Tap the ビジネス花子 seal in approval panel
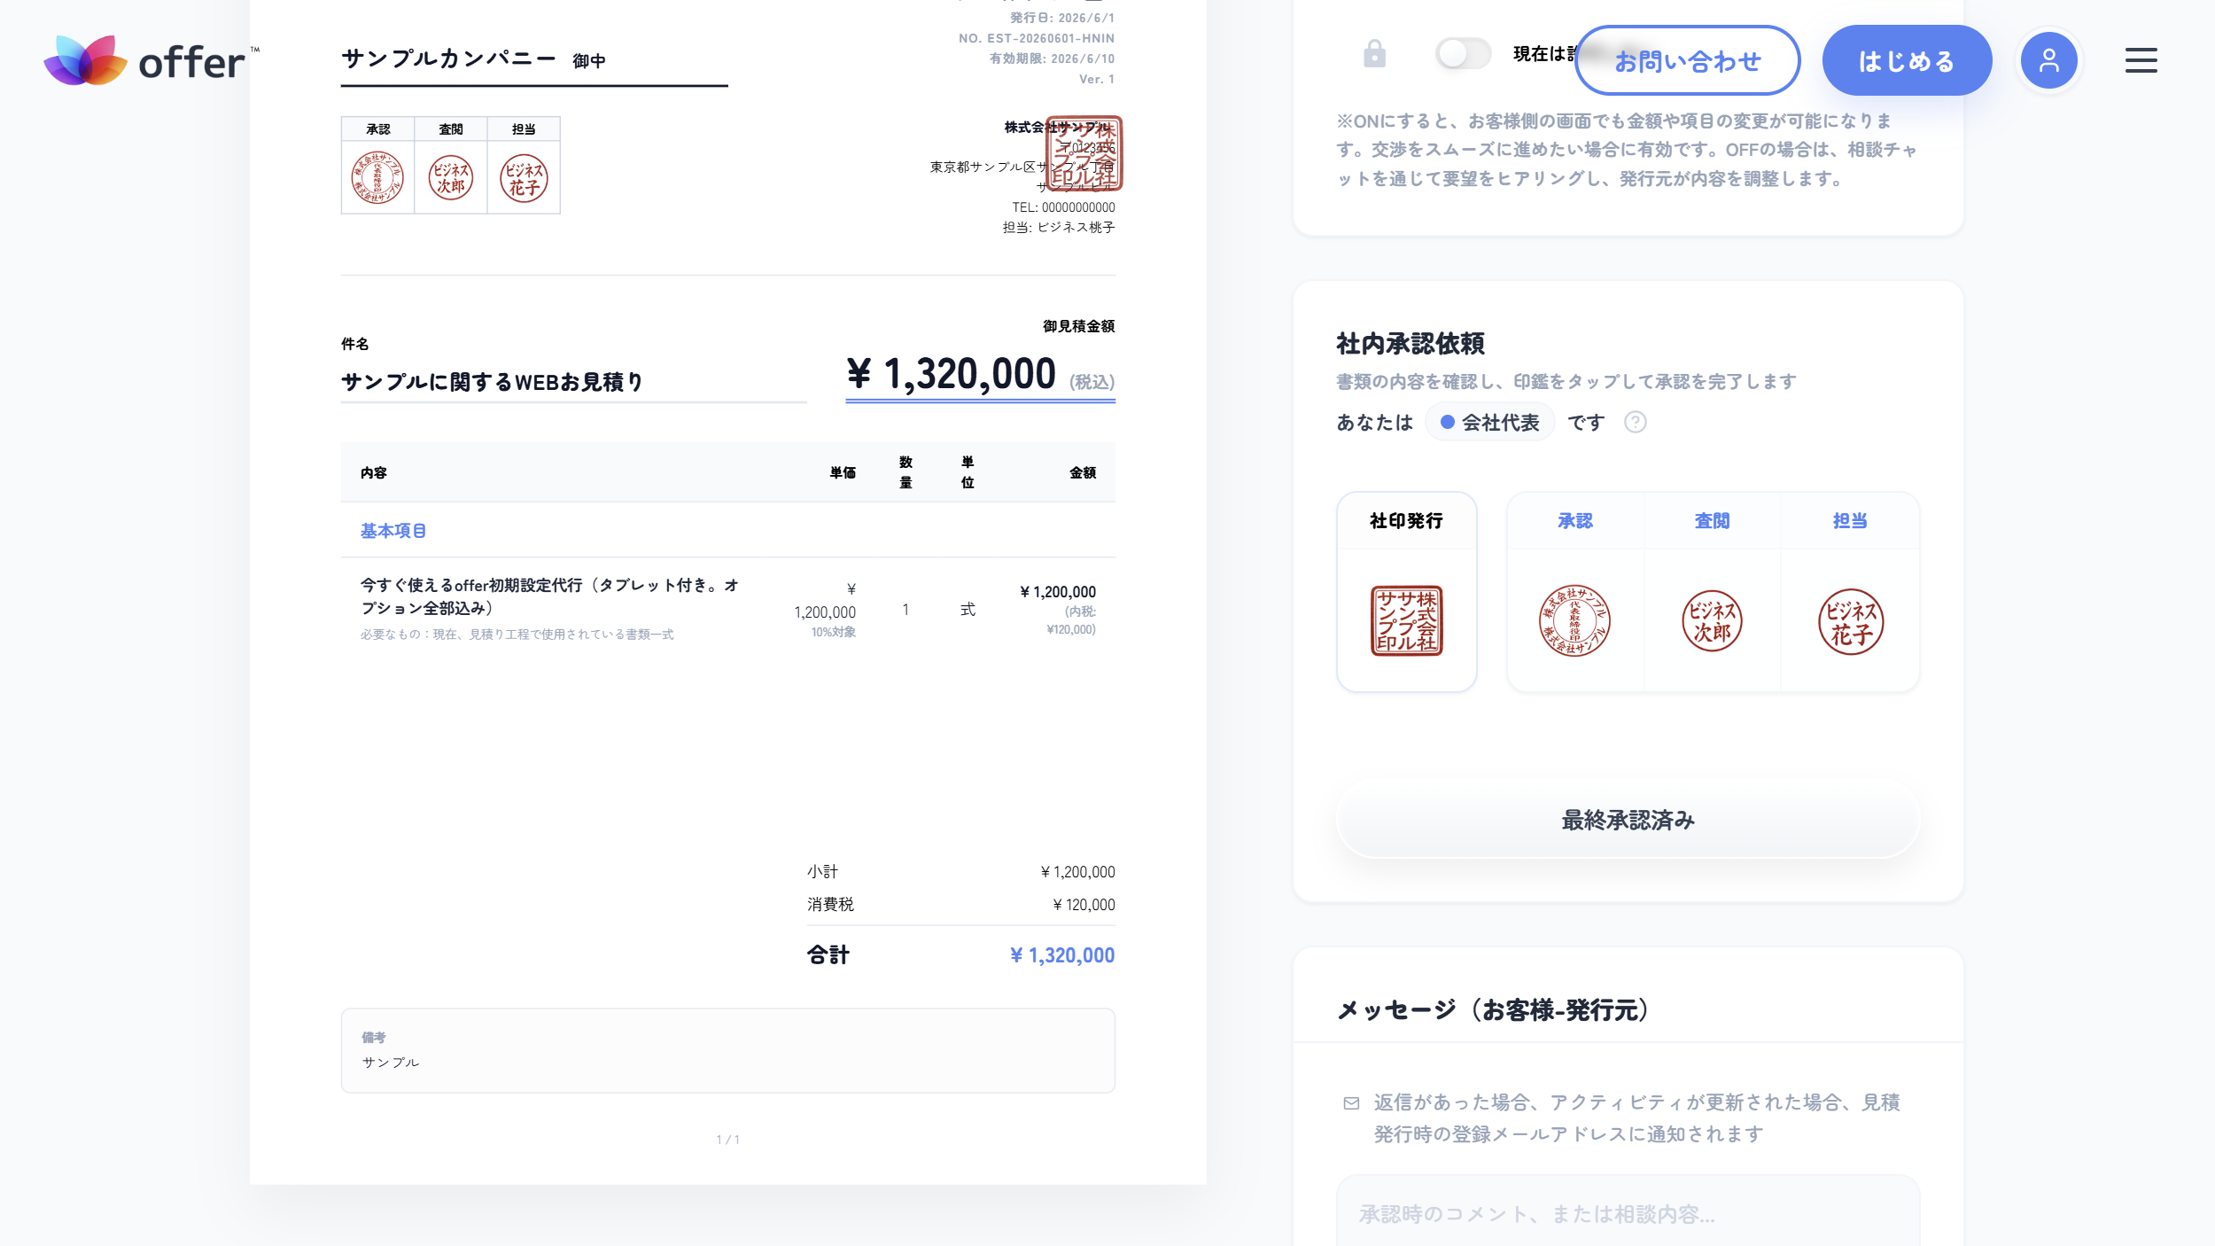This screenshot has width=2215, height=1246. pos(1851,621)
